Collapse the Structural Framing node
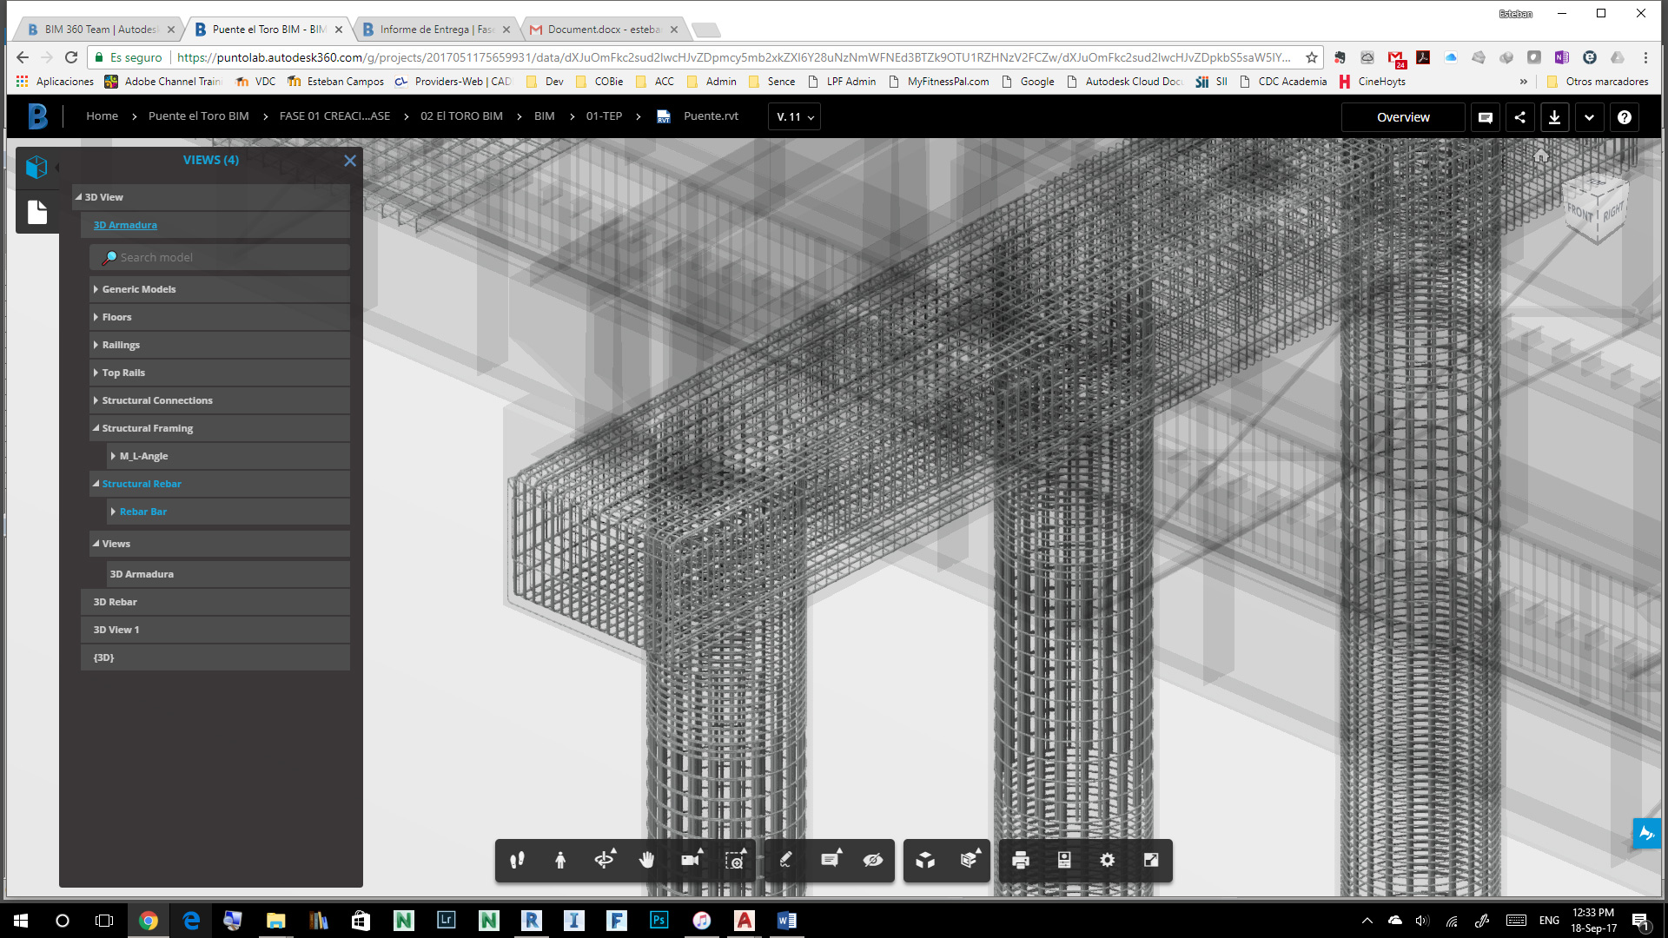1668x938 pixels. 96,428
